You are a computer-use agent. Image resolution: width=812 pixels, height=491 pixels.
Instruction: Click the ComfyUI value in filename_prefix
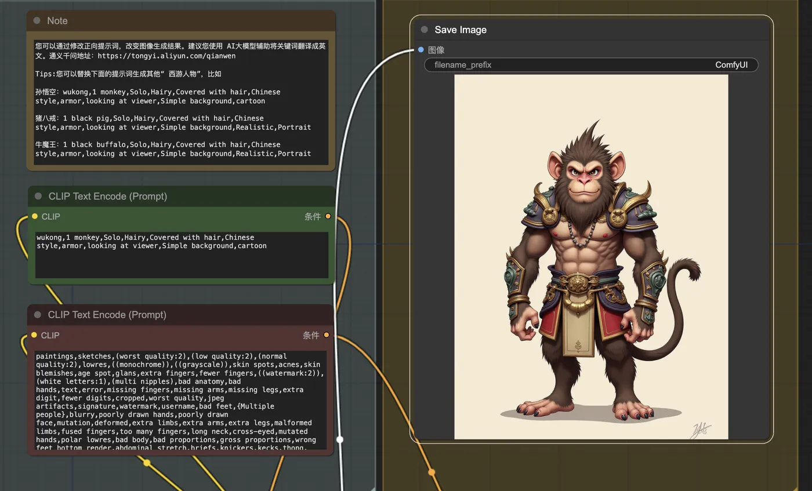click(x=731, y=65)
